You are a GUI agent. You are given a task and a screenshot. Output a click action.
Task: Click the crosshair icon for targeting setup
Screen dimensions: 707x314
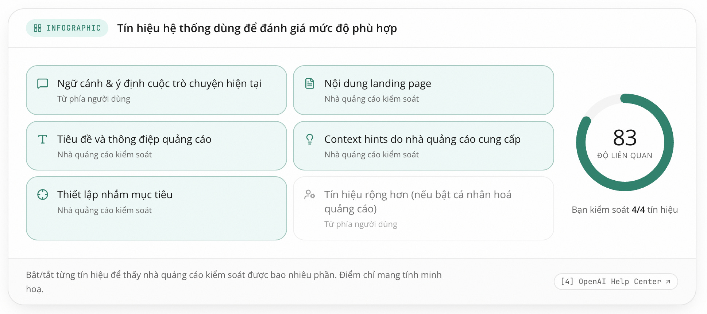tap(43, 195)
